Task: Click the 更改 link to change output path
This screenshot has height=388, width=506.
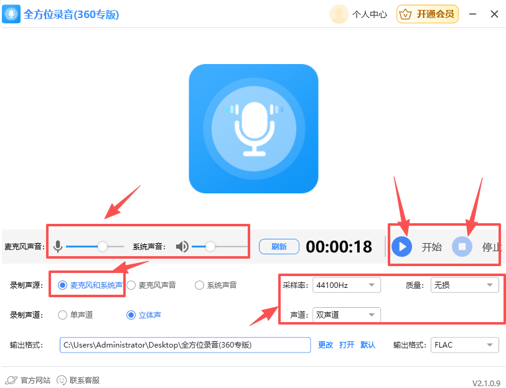Action: [x=326, y=344]
